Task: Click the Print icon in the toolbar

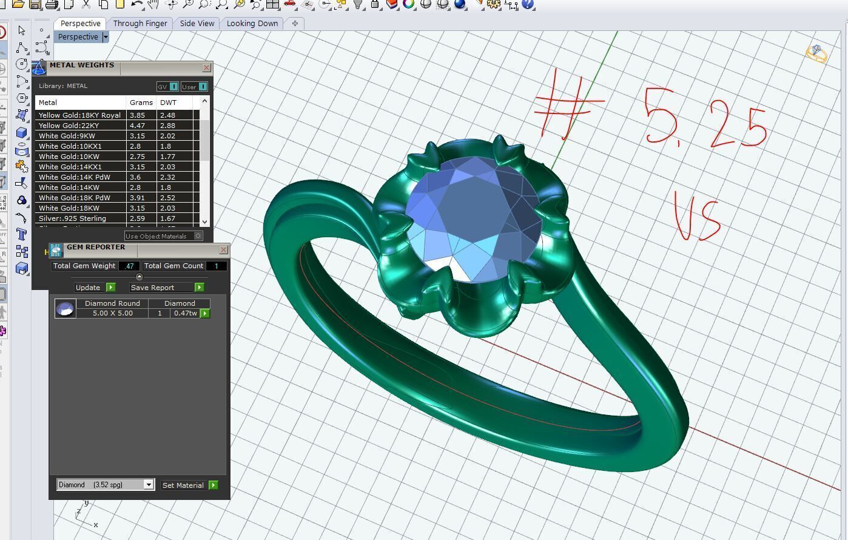Action: coord(52,5)
